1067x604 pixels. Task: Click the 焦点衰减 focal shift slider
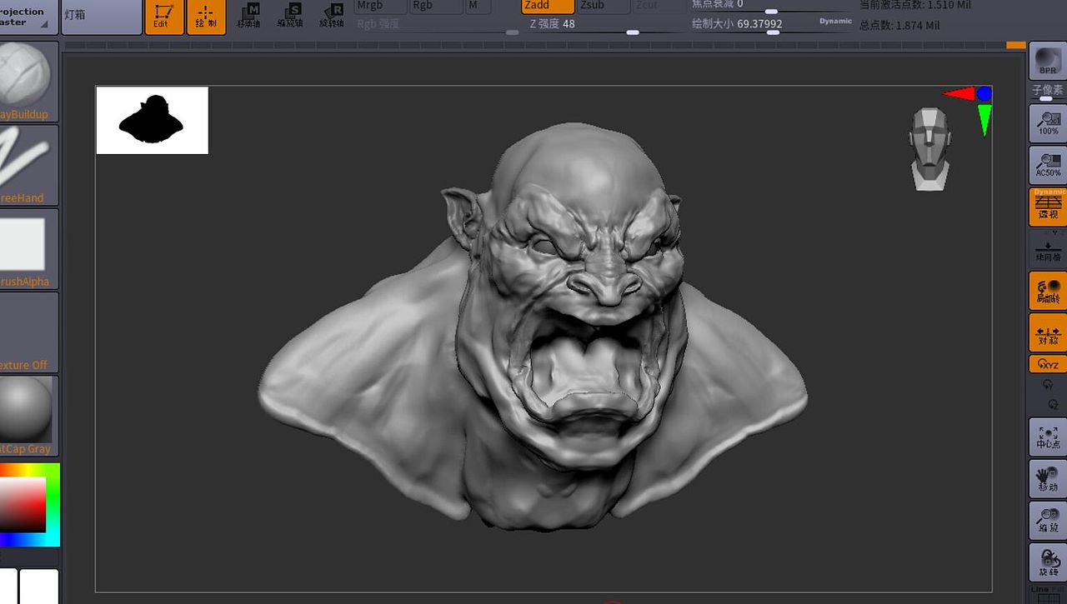pos(772,6)
